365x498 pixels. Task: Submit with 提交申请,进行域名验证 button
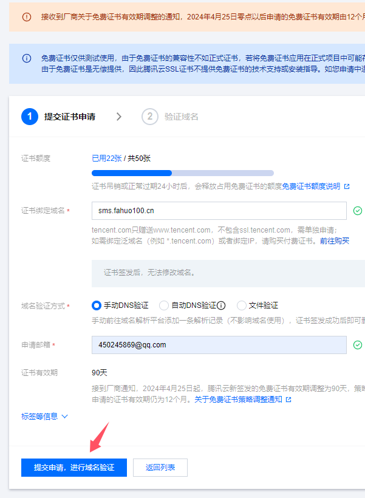click(x=74, y=468)
